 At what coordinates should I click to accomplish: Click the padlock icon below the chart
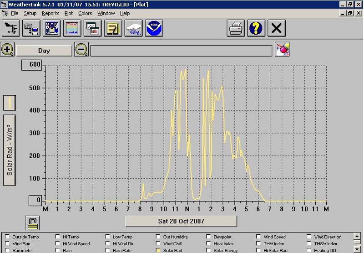(32, 223)
